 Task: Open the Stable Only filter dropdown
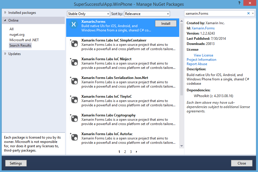(x=89, y=14)
